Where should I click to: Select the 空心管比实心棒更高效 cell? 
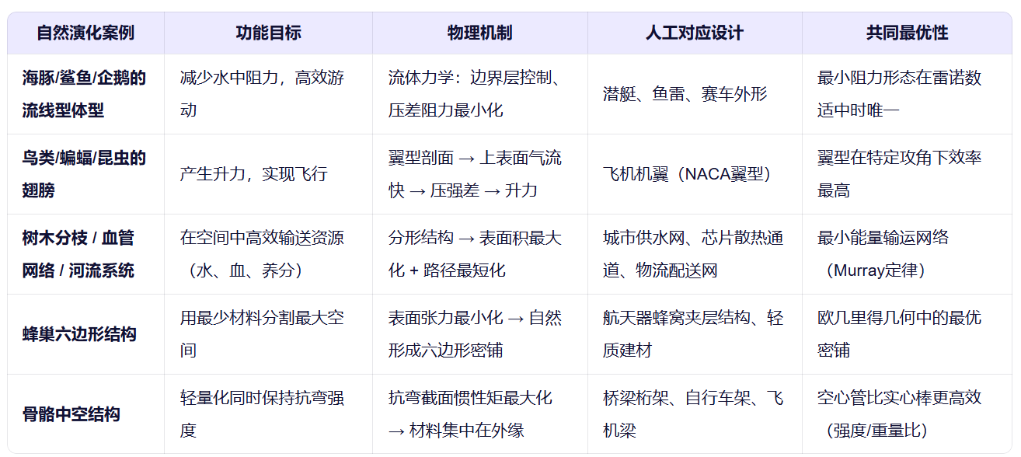pyautogui.click(x=907, y=413)
